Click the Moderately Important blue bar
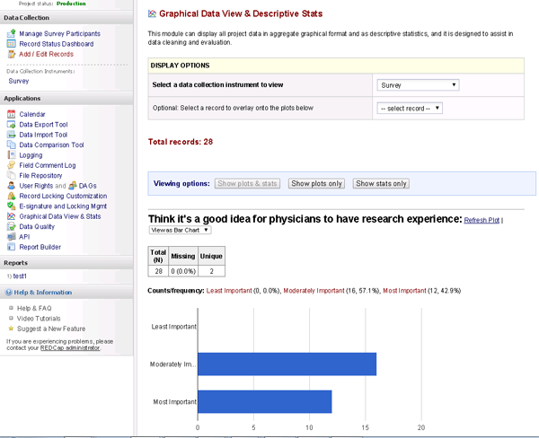Viewport: 539px width, 438px height. pyautogui.click(x=287, y=364)
